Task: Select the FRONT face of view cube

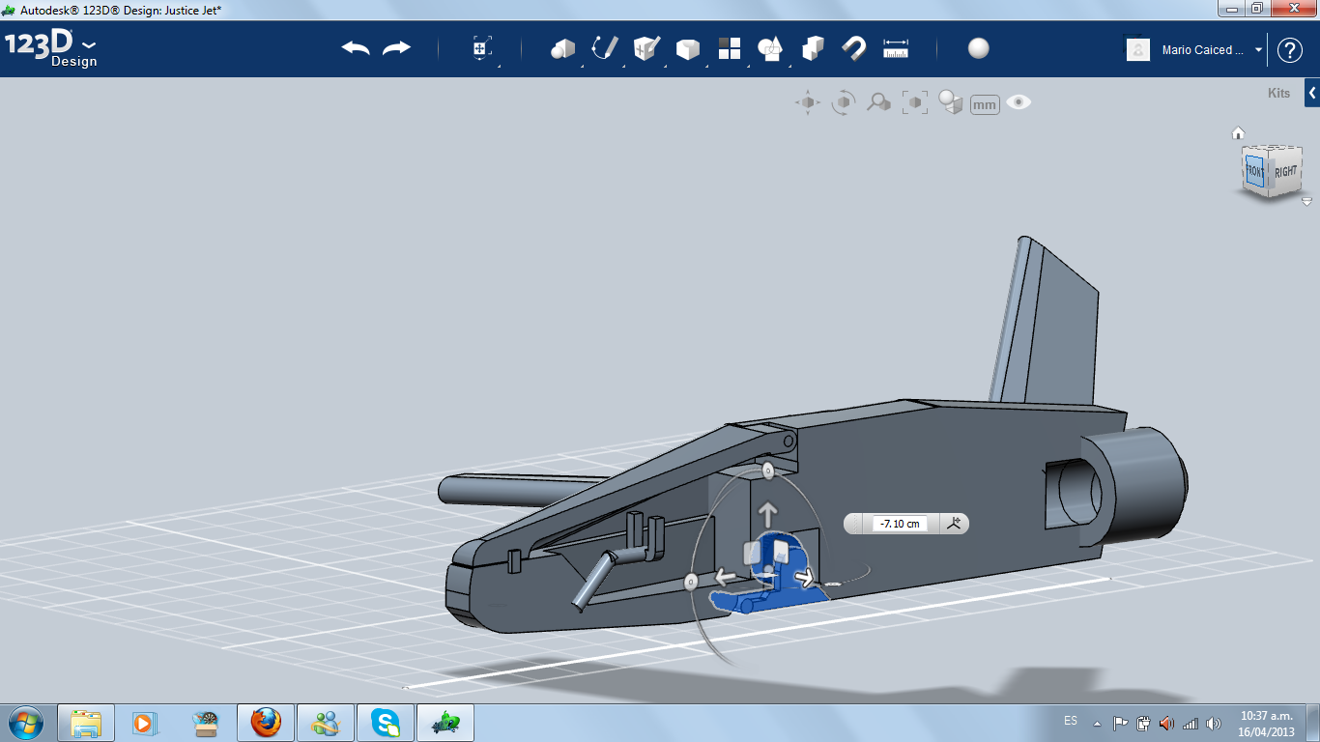Action: pos(1254,171)
